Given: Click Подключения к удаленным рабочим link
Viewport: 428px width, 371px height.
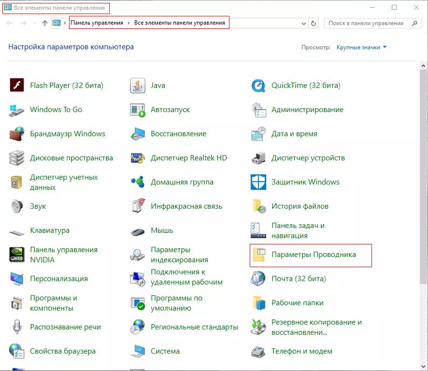Looking at the screenshot, I should point(186,277).
